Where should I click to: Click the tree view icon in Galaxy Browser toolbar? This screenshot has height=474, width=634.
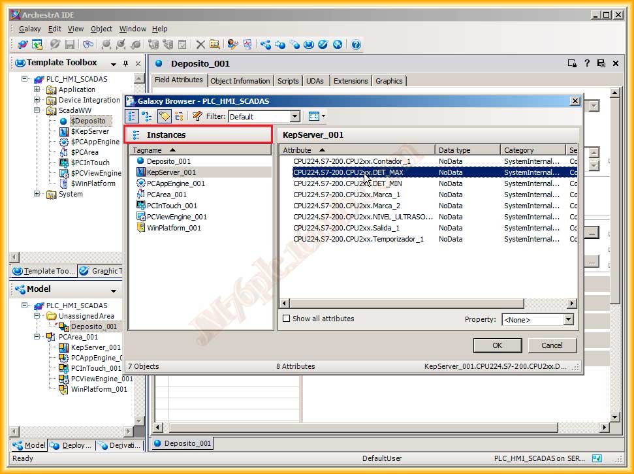[x=147, y=116]
